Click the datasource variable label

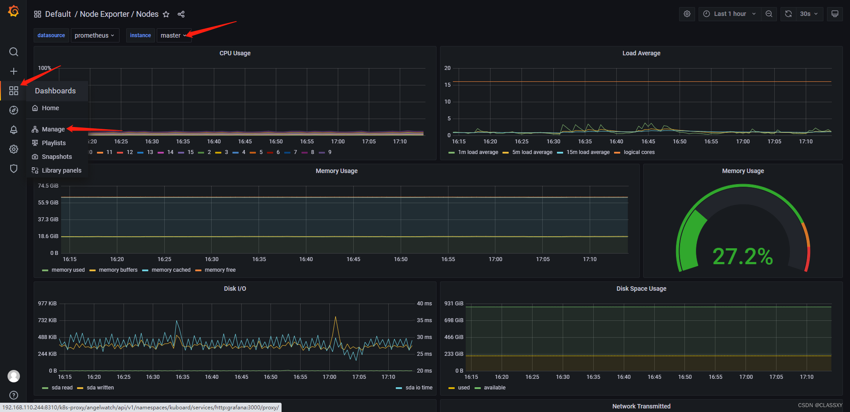(x=51, y=35)
